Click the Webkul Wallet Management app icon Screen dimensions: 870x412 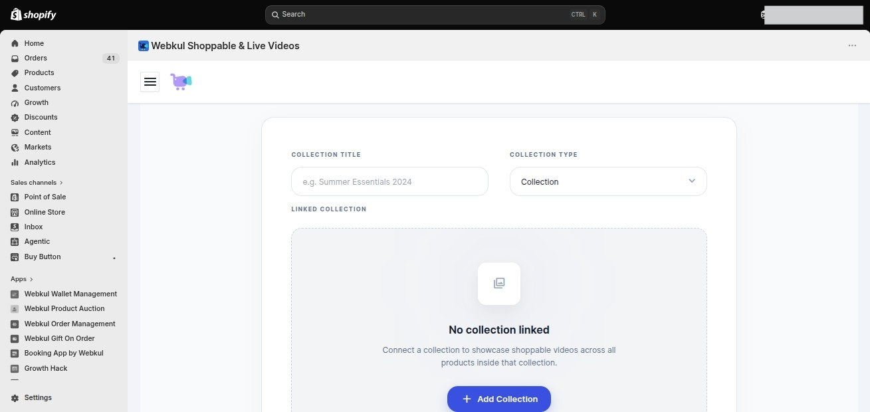[x=15, y=294]
